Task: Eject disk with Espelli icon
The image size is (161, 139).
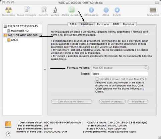Action: [117, 10]
